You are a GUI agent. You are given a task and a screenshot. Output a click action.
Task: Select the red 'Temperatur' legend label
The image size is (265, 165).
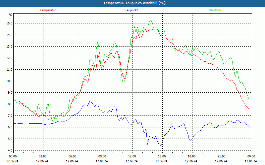tap(48, 10)
